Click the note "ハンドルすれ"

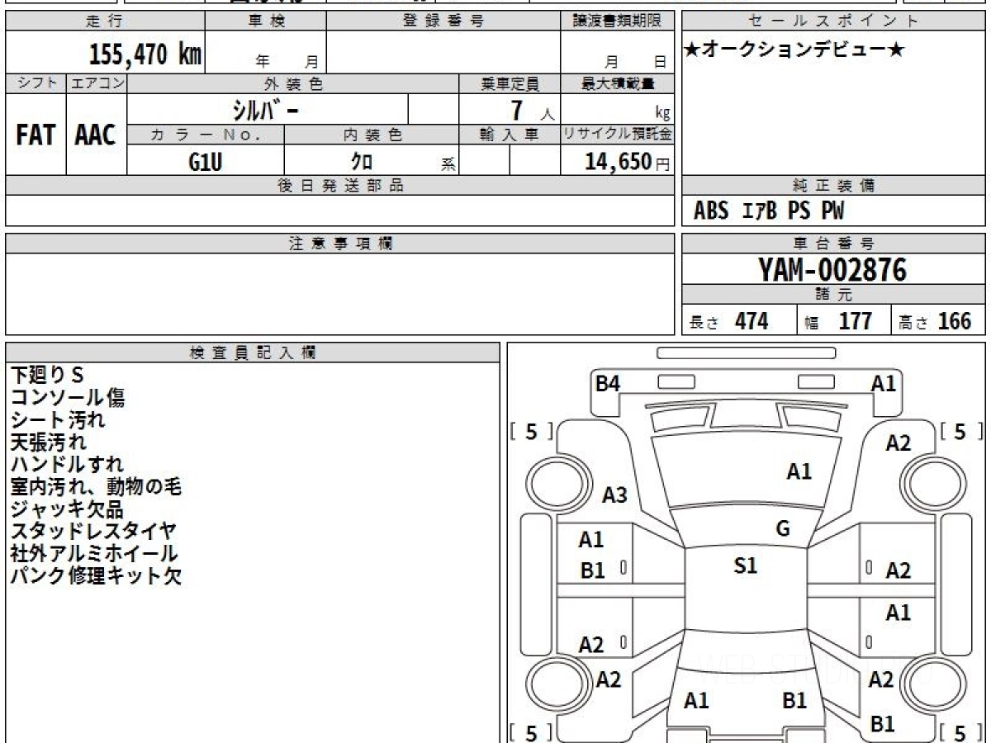click(x=67, y=464)
